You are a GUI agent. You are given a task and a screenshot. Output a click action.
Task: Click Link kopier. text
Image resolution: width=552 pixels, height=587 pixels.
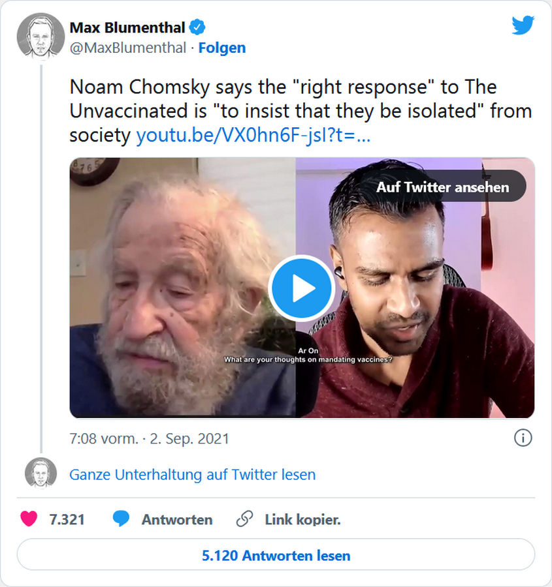tap(302, 520)
